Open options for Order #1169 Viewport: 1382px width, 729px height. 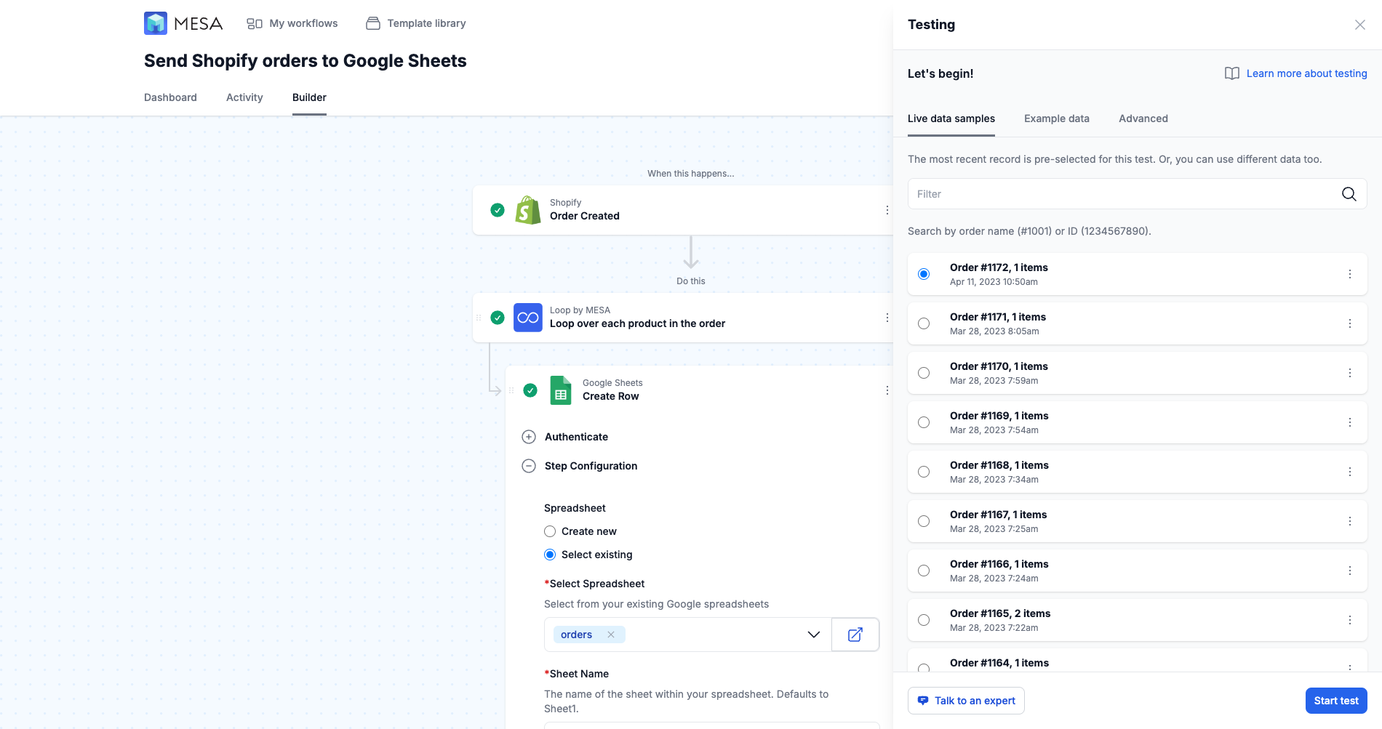point(1350,422)
